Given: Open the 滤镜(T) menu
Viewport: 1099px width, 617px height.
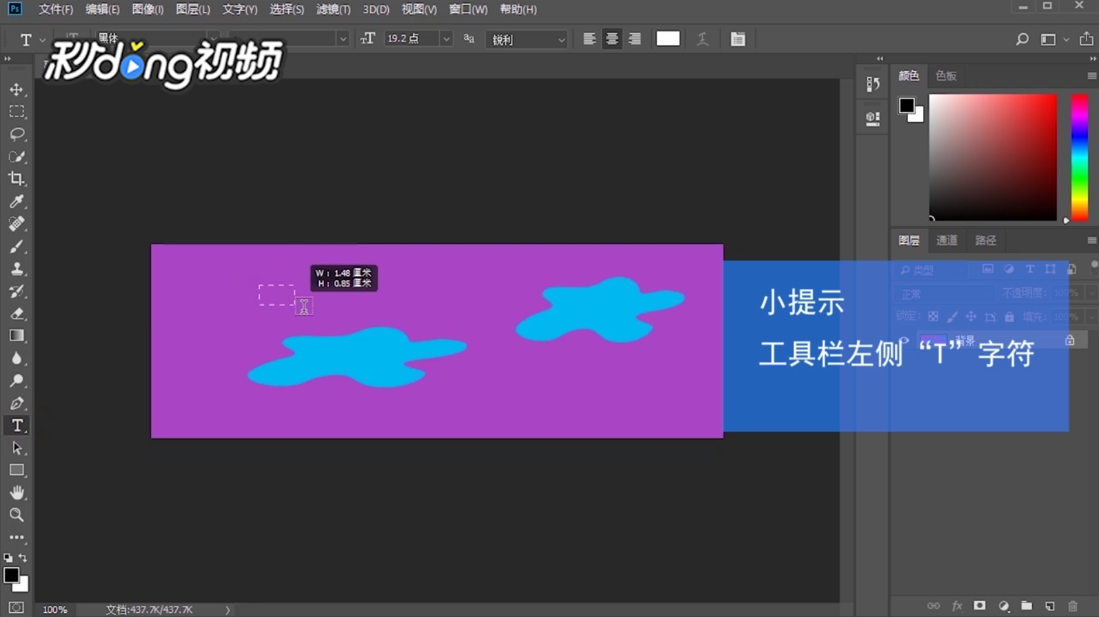Looking at the screenshot, I should click(x=333, y=10).
